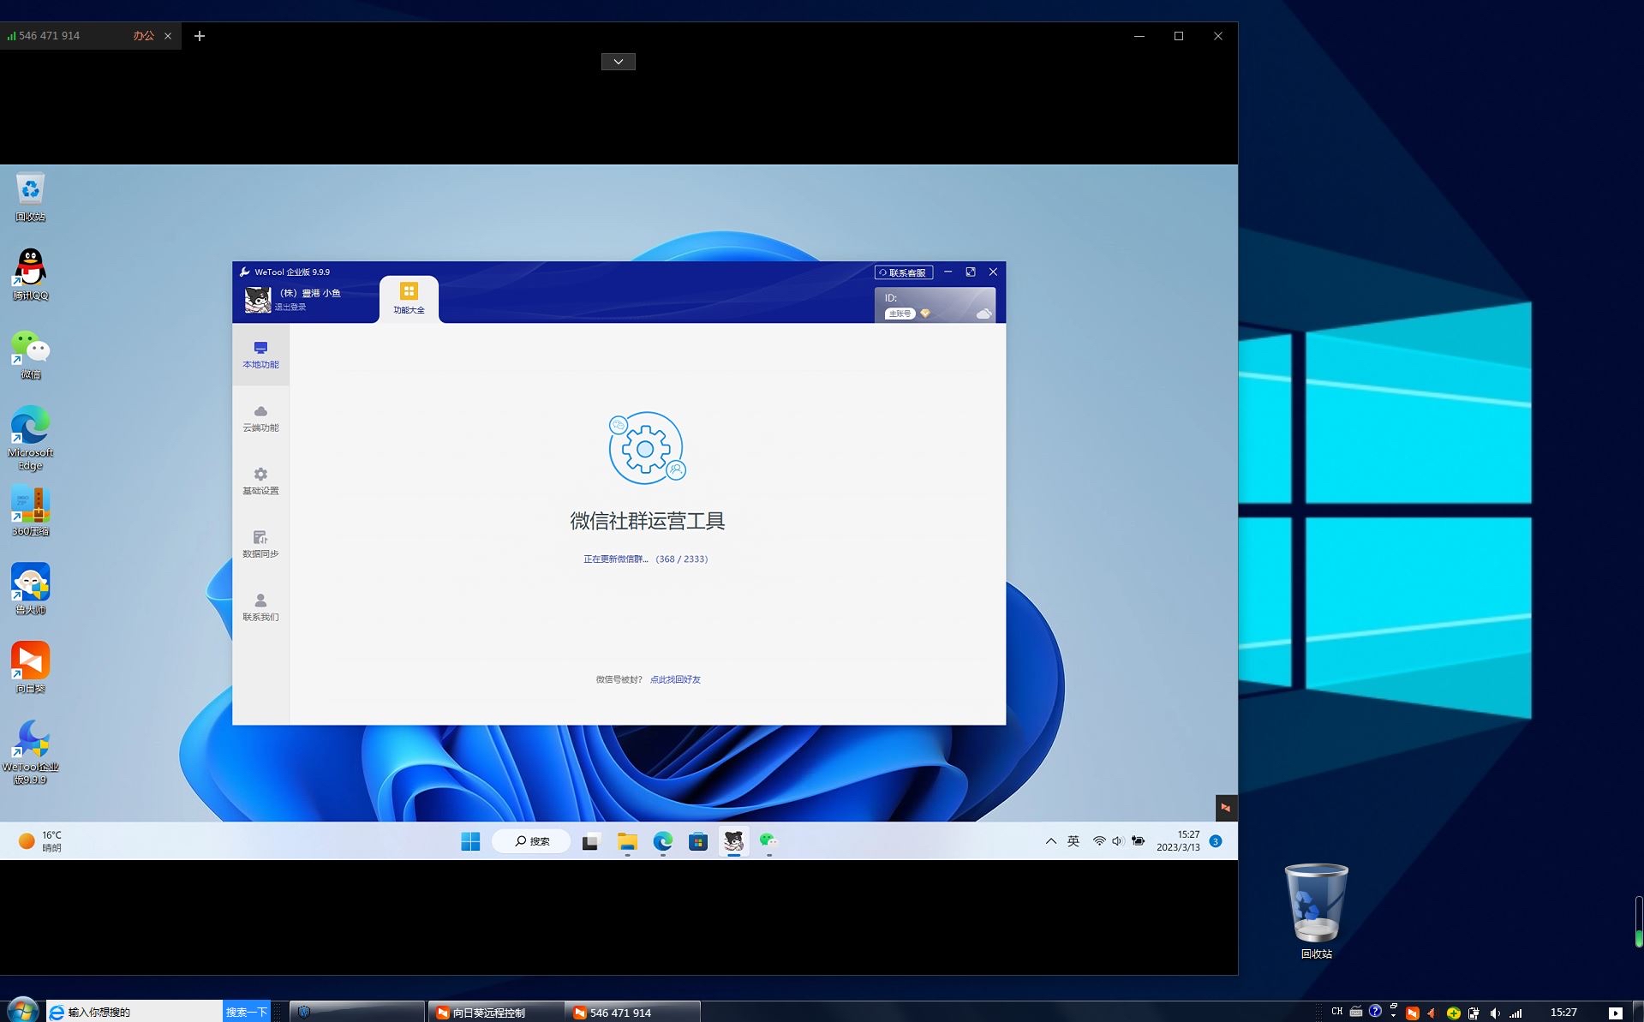Open 联系我们 in WeTool sidebar
This screenshot has height=1022, width=1644.
tap(260, 607)
